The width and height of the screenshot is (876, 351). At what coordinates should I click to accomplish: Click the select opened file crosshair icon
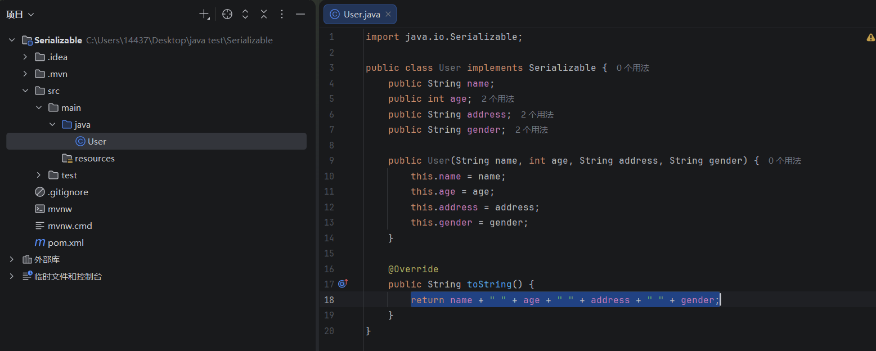click(227, 15)
